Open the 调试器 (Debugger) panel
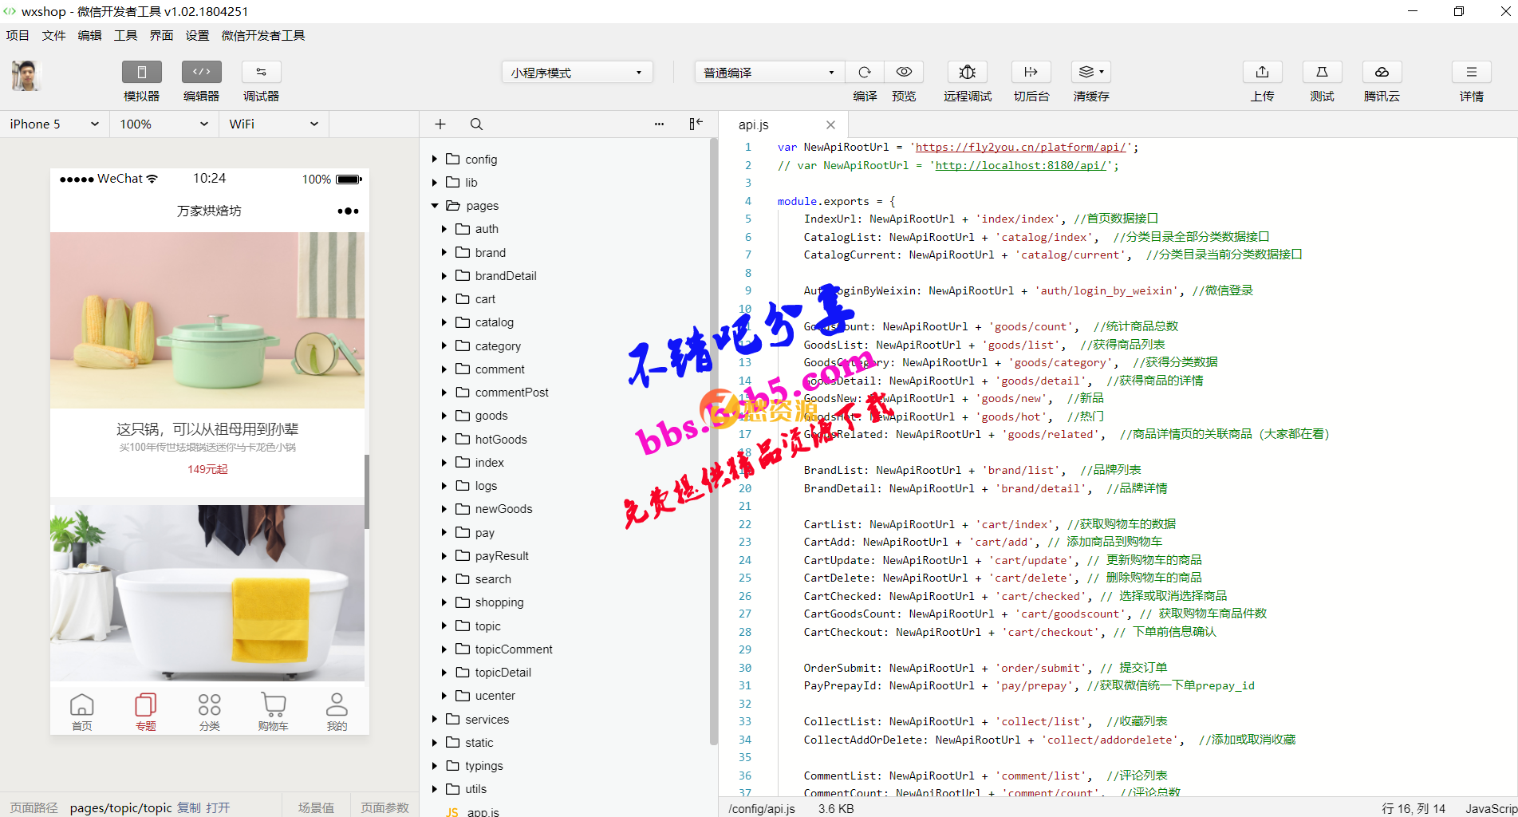The height and width of the screenshot is (817, 1518). [x=261, y=80]
